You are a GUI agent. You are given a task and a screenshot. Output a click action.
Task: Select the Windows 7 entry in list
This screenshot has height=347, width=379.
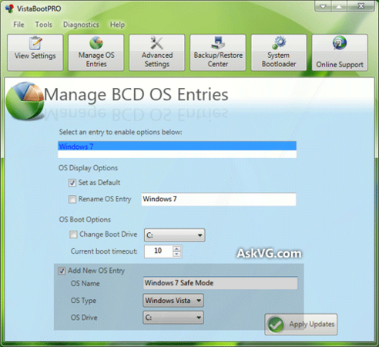(177, 147)
